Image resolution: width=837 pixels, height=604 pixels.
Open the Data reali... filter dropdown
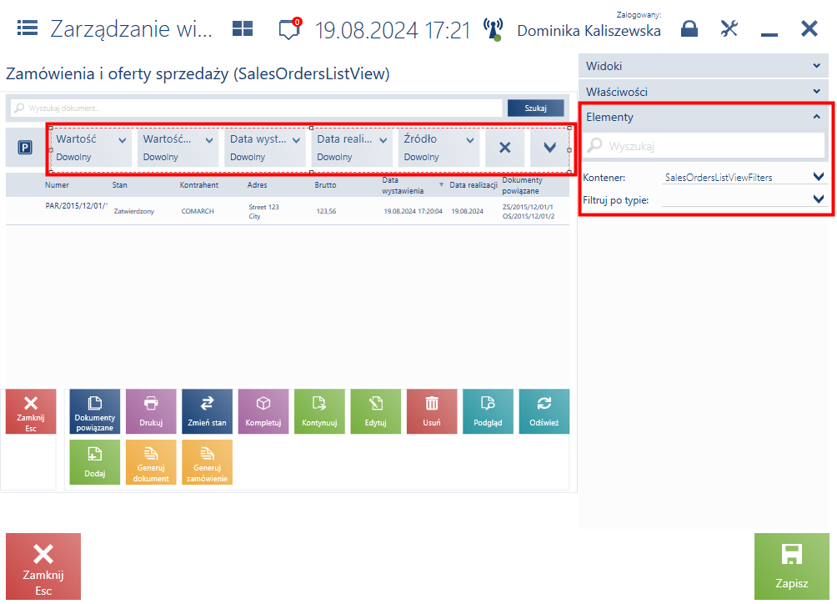click(352, 148)
